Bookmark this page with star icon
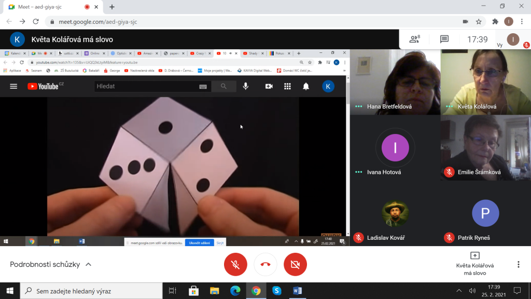The width and height of the screenshot is (531, 299). point(479,22)
